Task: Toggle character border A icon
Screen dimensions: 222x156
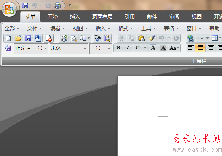Action: (x=153, y=48)
